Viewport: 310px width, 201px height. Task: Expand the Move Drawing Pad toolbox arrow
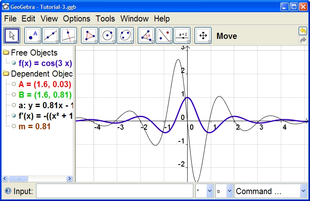[x=209, y=42]
